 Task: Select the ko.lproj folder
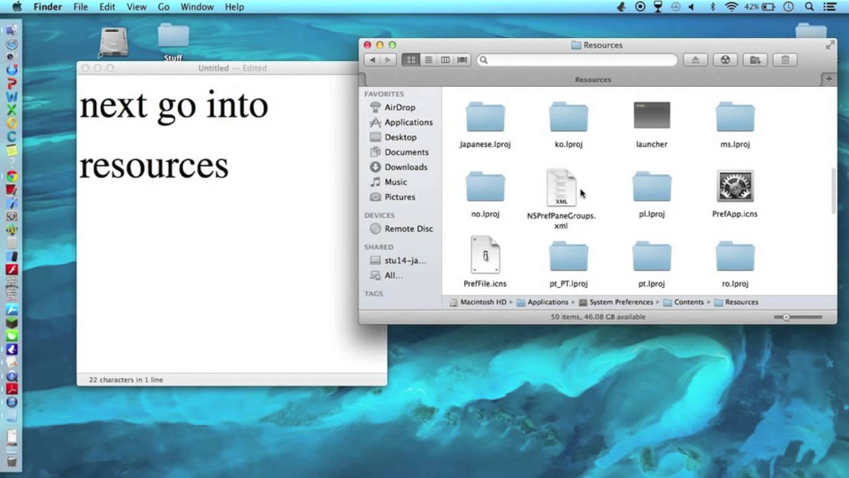tap(568, 125)
